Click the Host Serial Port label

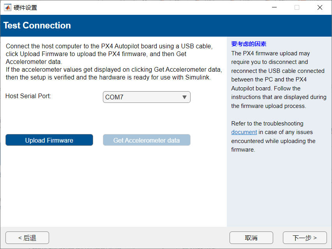pos(28,96)
